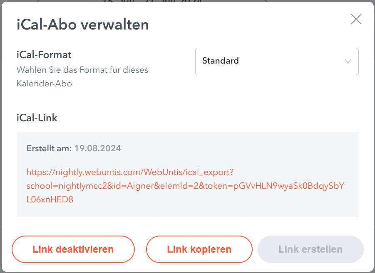375x273 pixels.
Task: Click the URL line starting with school=nightlymcc2
Action: pos(185,185)
